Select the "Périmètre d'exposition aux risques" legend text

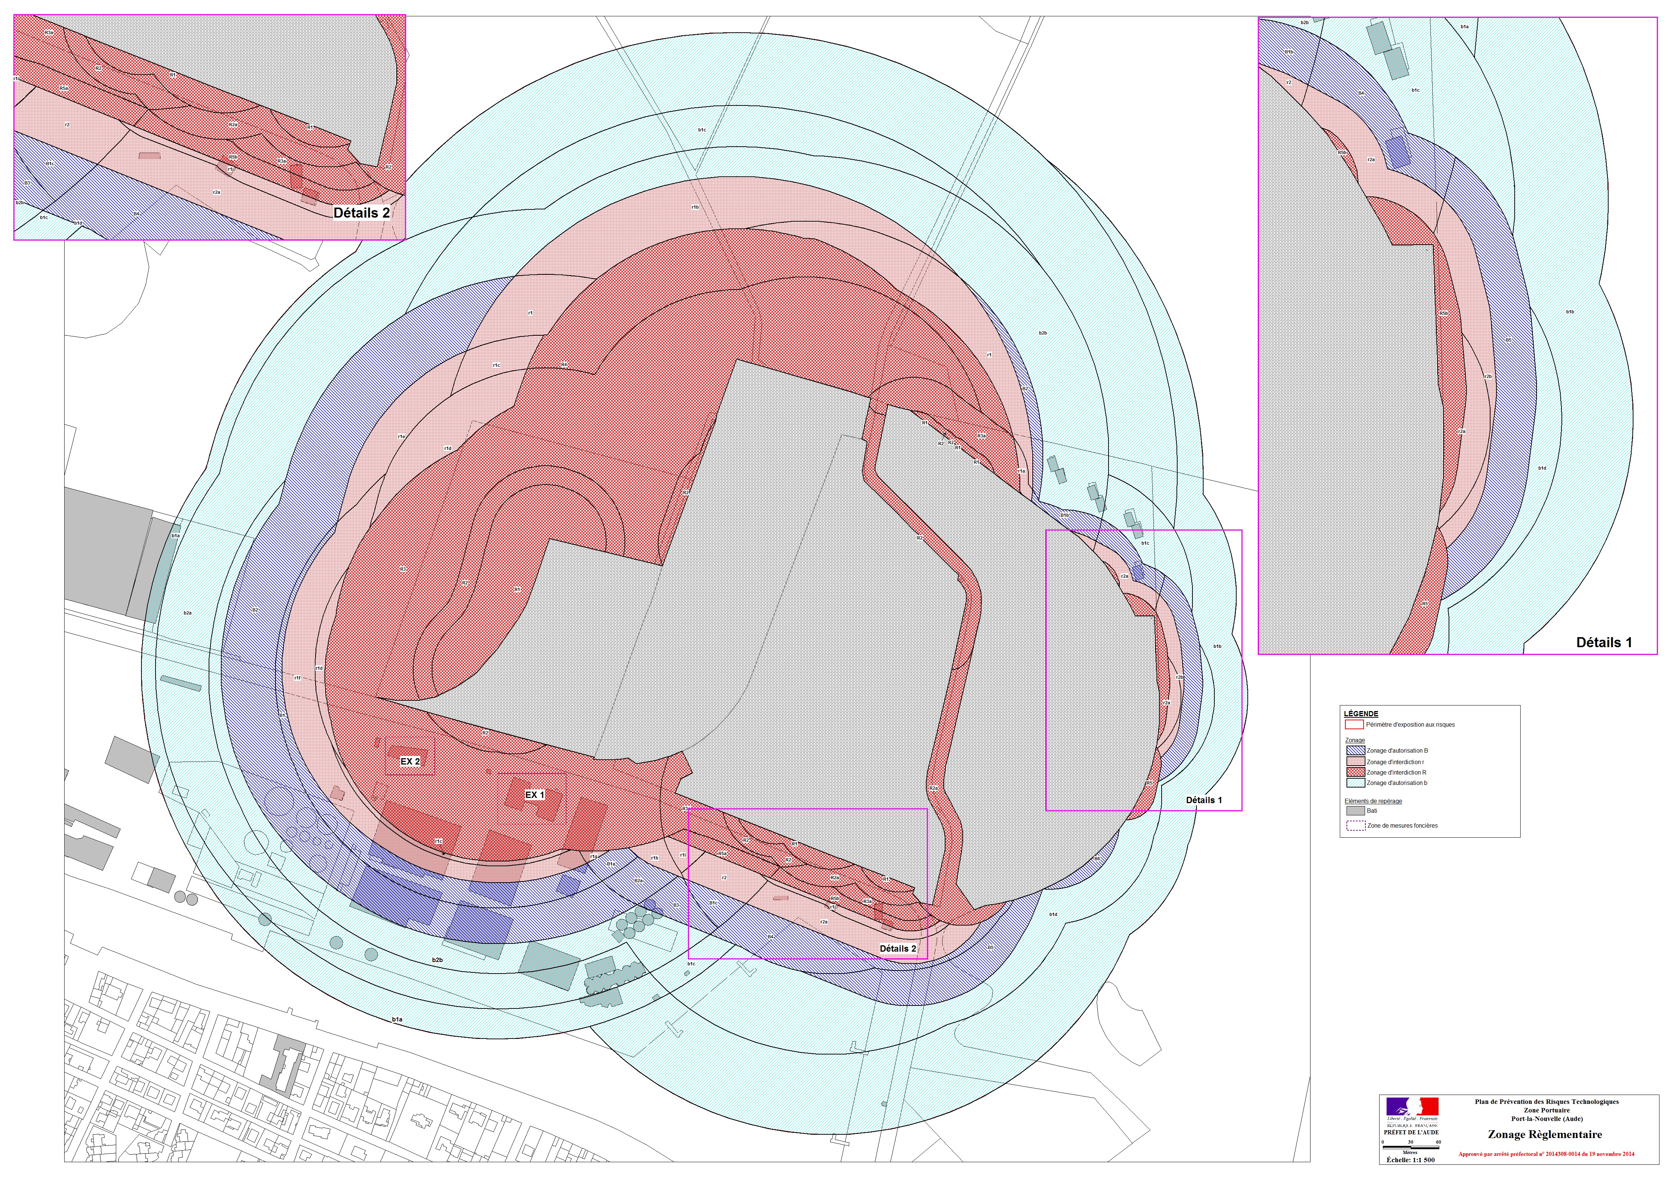coord(1411,724)
